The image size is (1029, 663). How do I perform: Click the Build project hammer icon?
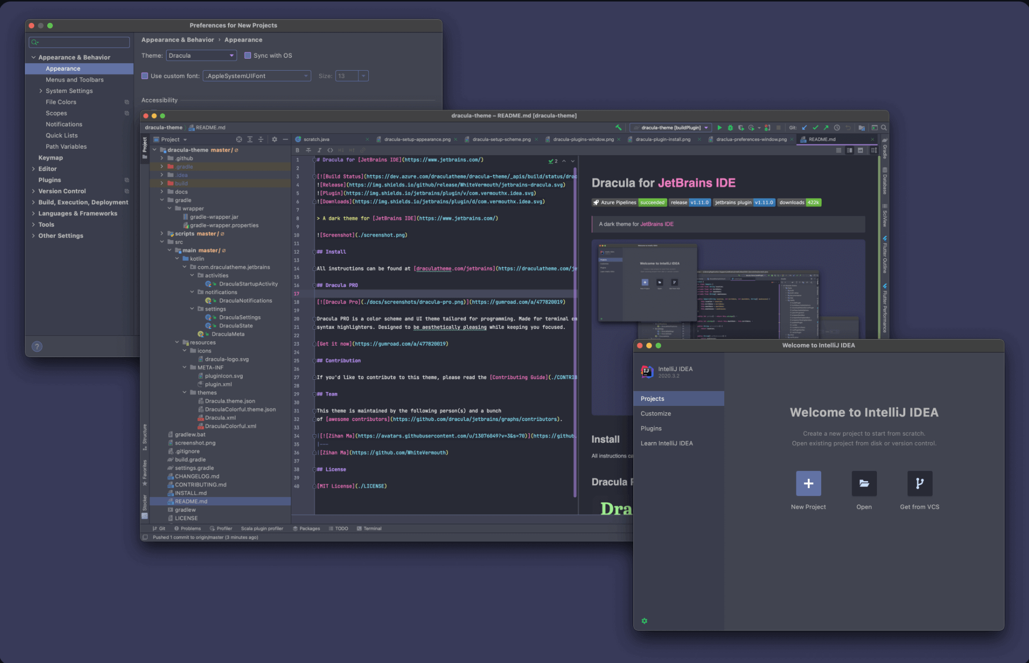pyautogui.click(x=618, y=128)
